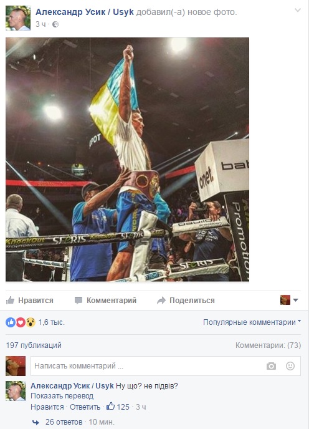Open the profile selector dropdown beside Поделиться

pyautogui.click(x=289, y=300)
